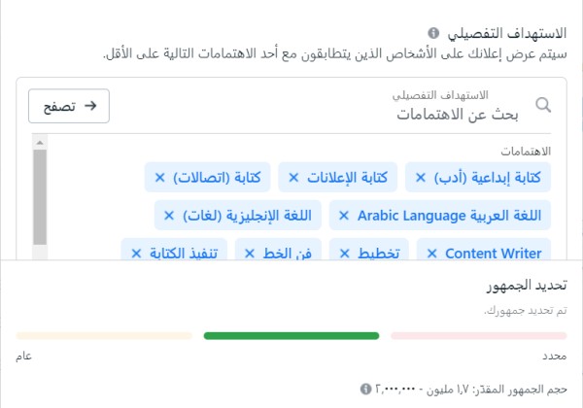This screenshot has width=583, height=408.
Task: Remove the Content Writer interest tag
Action: (x=431, y=254)
